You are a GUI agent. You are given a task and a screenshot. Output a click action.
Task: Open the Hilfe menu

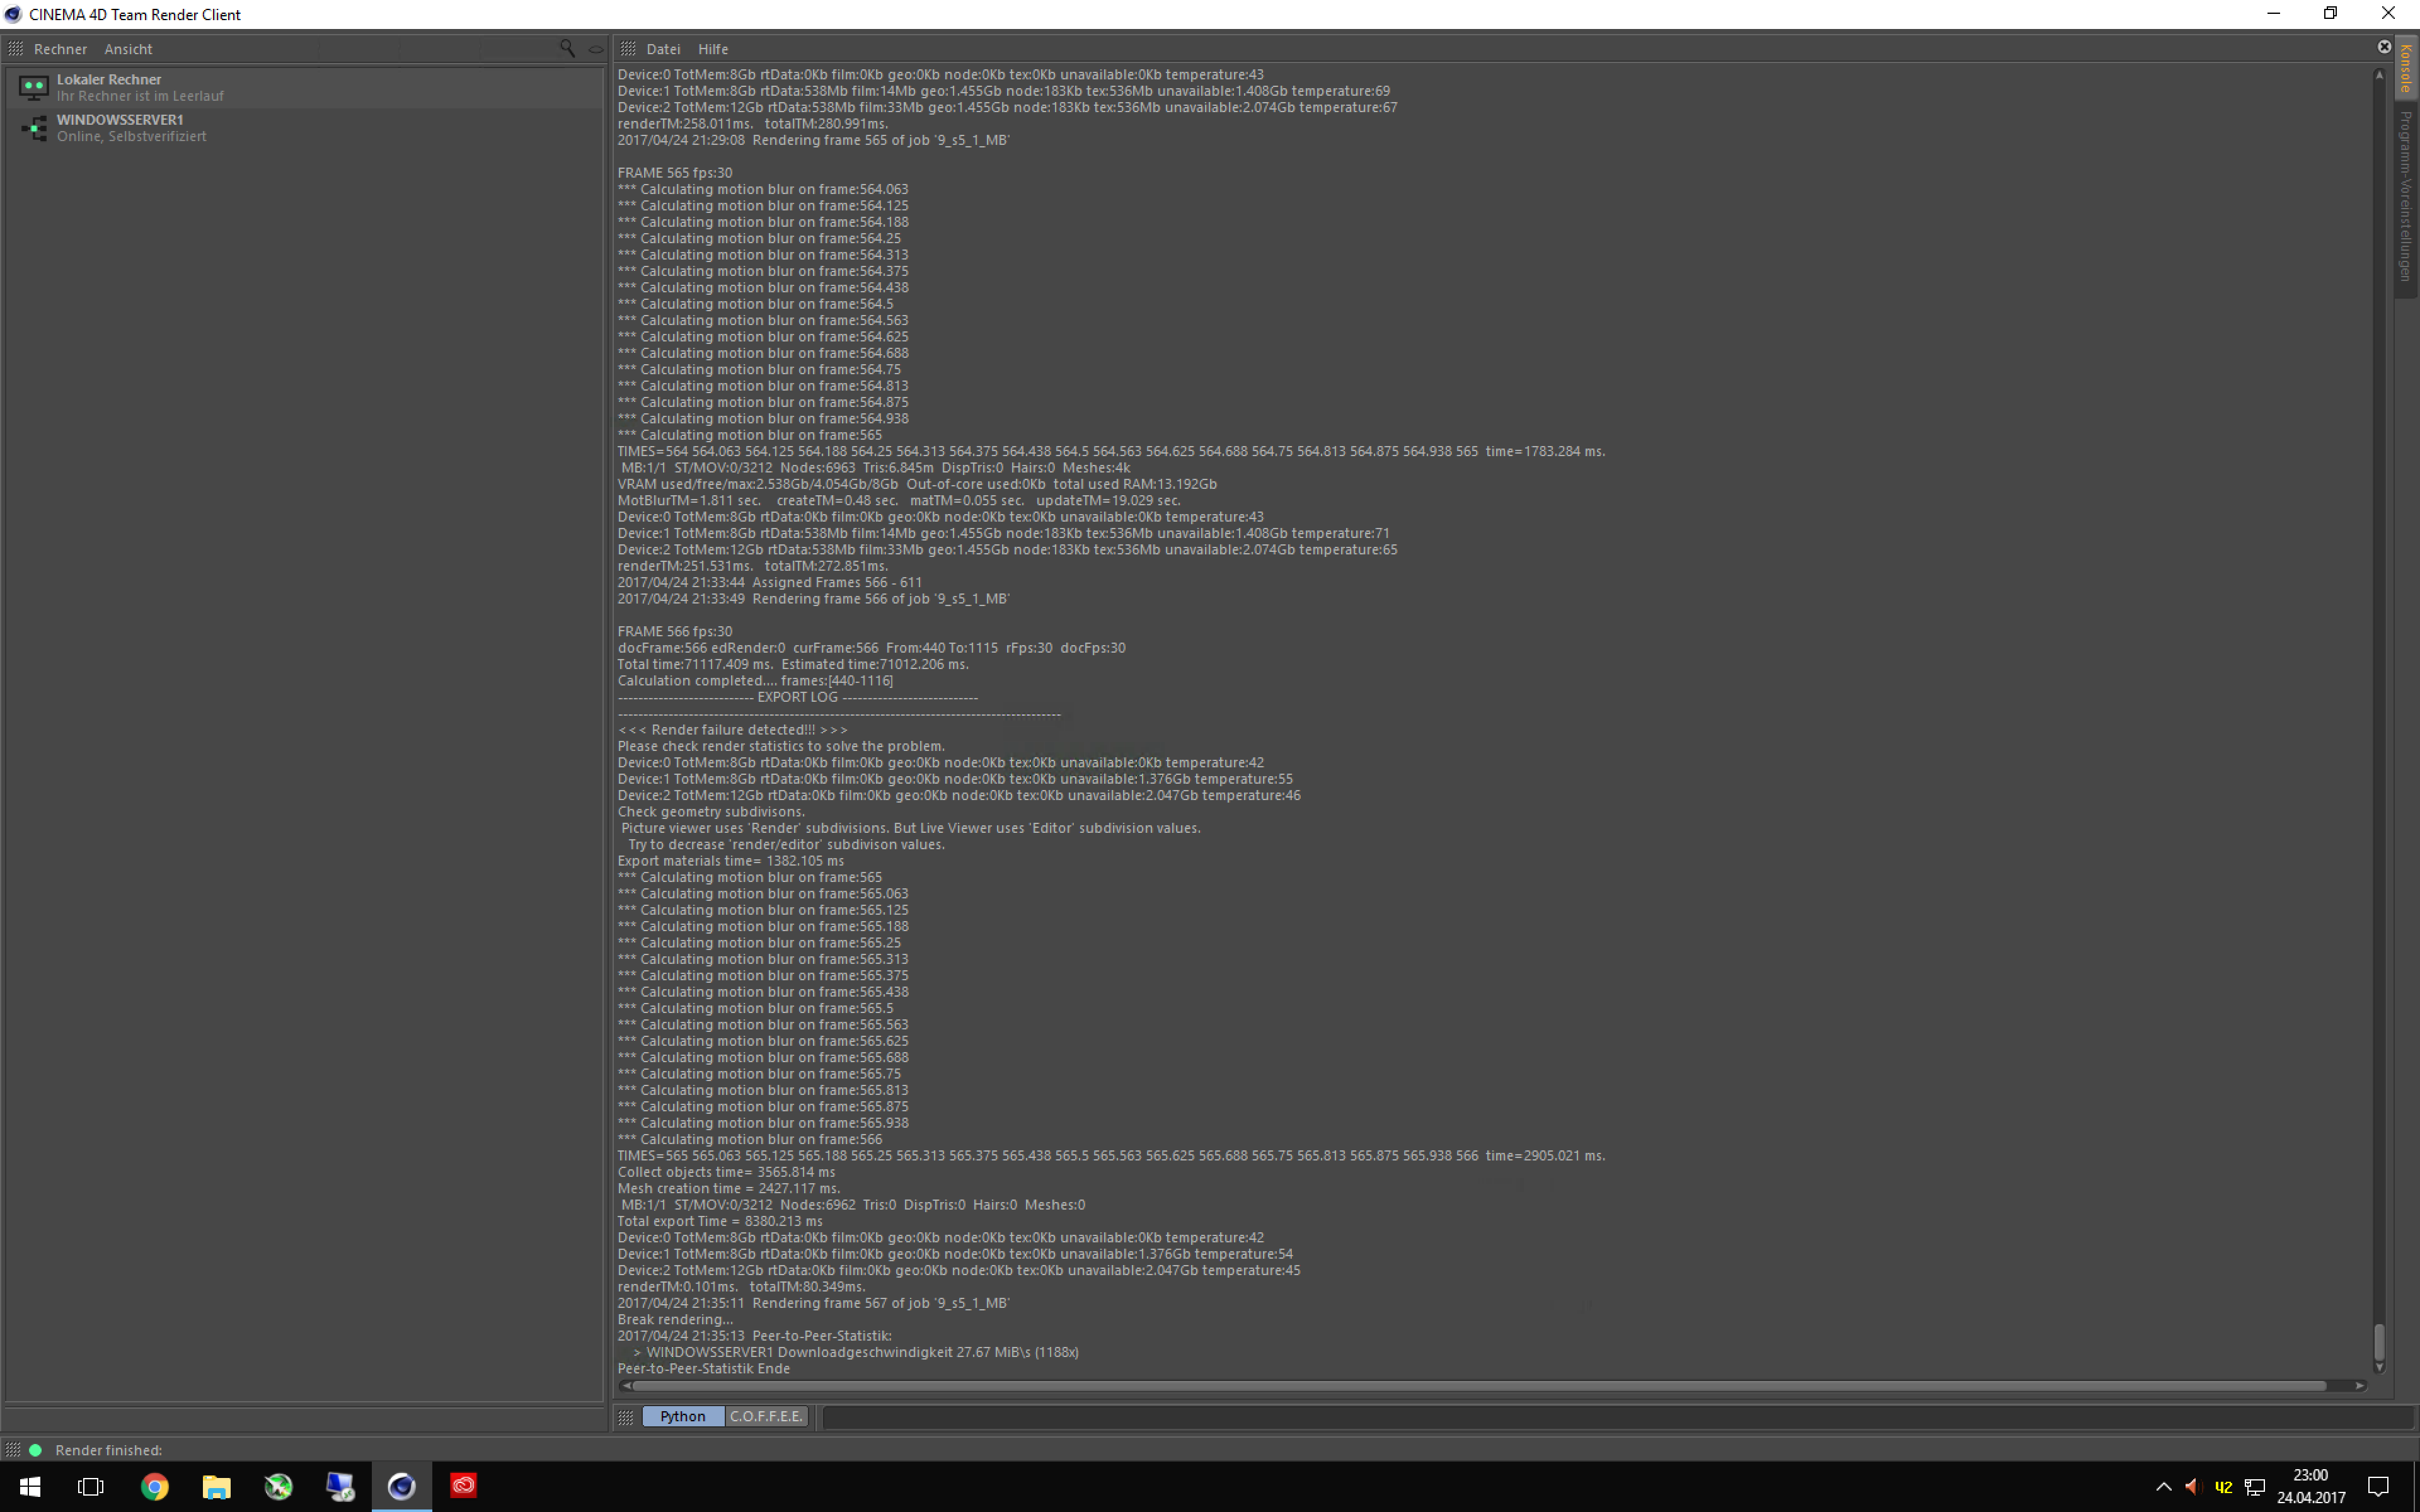(713, 49)
